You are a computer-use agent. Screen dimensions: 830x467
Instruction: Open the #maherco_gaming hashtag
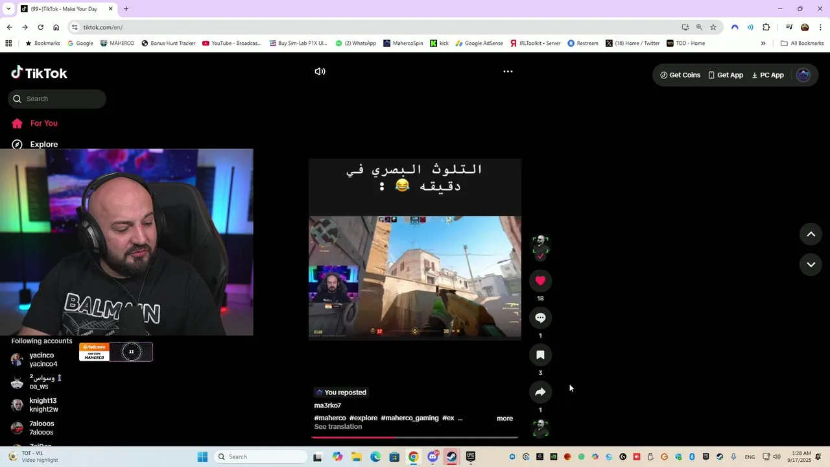point(410,418)
